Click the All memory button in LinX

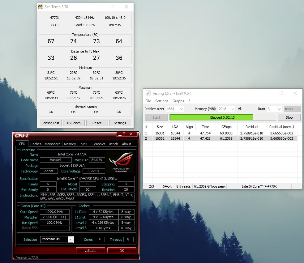pyautogui.click(x=240, y=108)
